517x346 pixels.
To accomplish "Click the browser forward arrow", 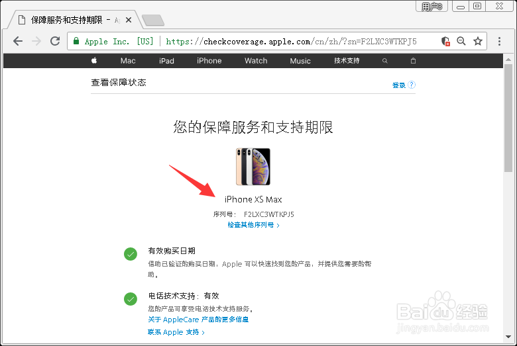I will pos(36,41).
